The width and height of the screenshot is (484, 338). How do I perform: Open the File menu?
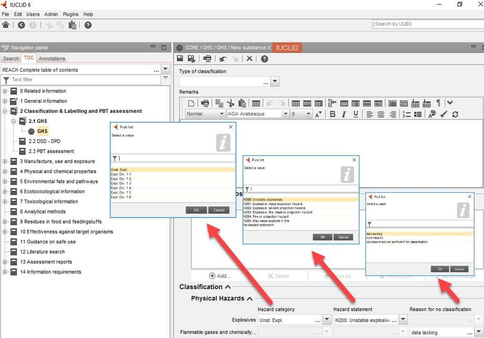coord(5,14)
